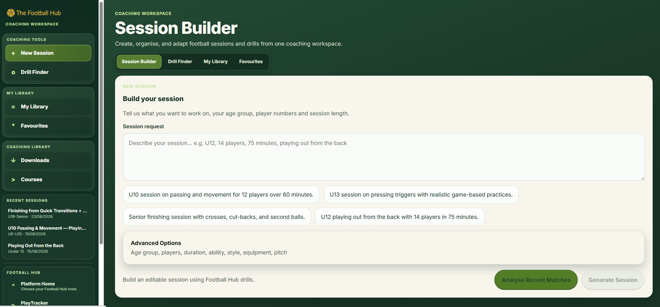This screenshot has height=307, width=660.
Task: Expand the Advanced Options panel
Action: point(384,248)
